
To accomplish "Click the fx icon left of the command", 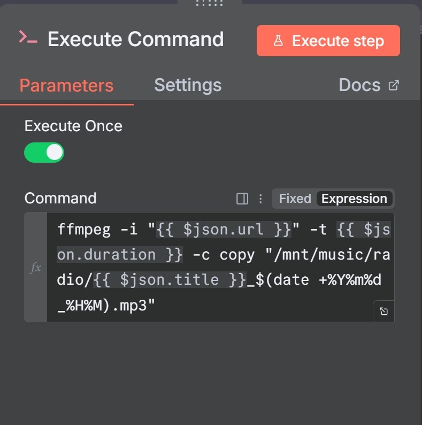I will (35, 268).
